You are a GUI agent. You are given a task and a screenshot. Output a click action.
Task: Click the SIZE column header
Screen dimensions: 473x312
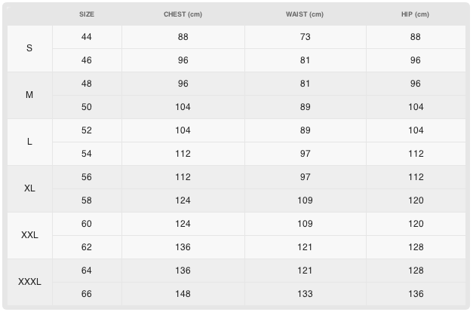pyautogui.click(x=87, y=14)
